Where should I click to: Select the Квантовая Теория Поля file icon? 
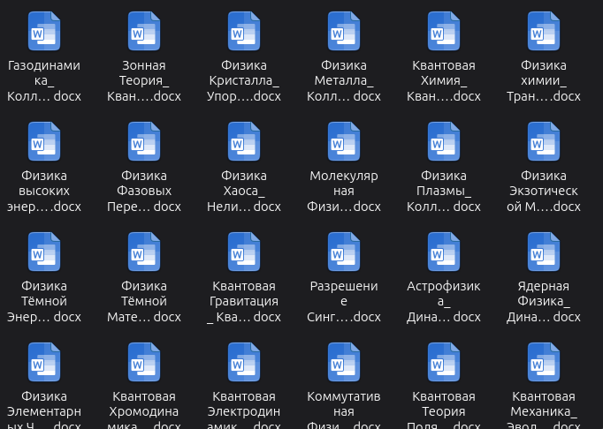click(444, 362)
